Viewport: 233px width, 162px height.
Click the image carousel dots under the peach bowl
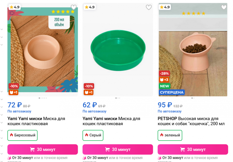[43, 98]
